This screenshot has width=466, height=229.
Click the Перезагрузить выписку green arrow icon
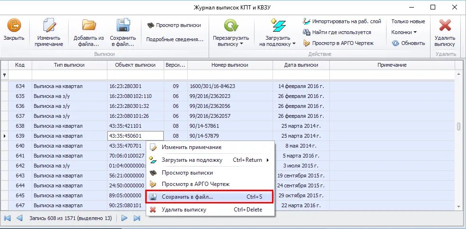coord(230,25)
